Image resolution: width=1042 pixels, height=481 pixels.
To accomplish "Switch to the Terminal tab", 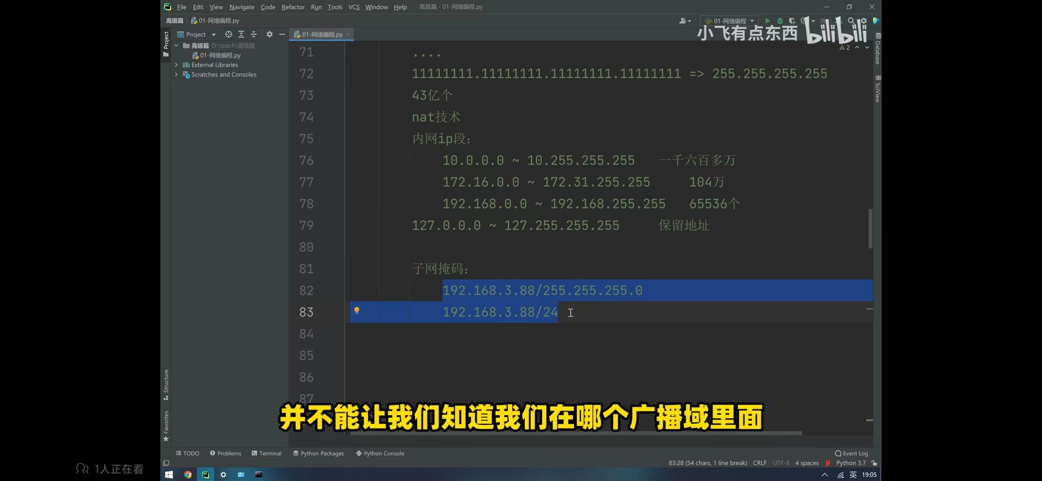I will (x=266, y=453).
